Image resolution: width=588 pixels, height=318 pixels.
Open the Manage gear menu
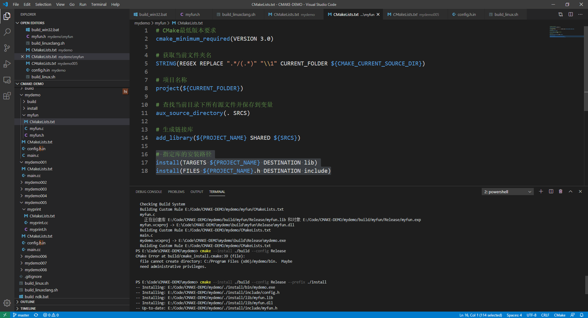[7, 303]
